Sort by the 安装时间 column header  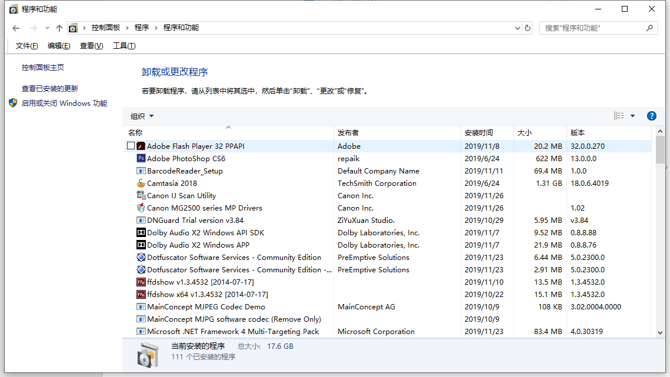click(486, 132)
